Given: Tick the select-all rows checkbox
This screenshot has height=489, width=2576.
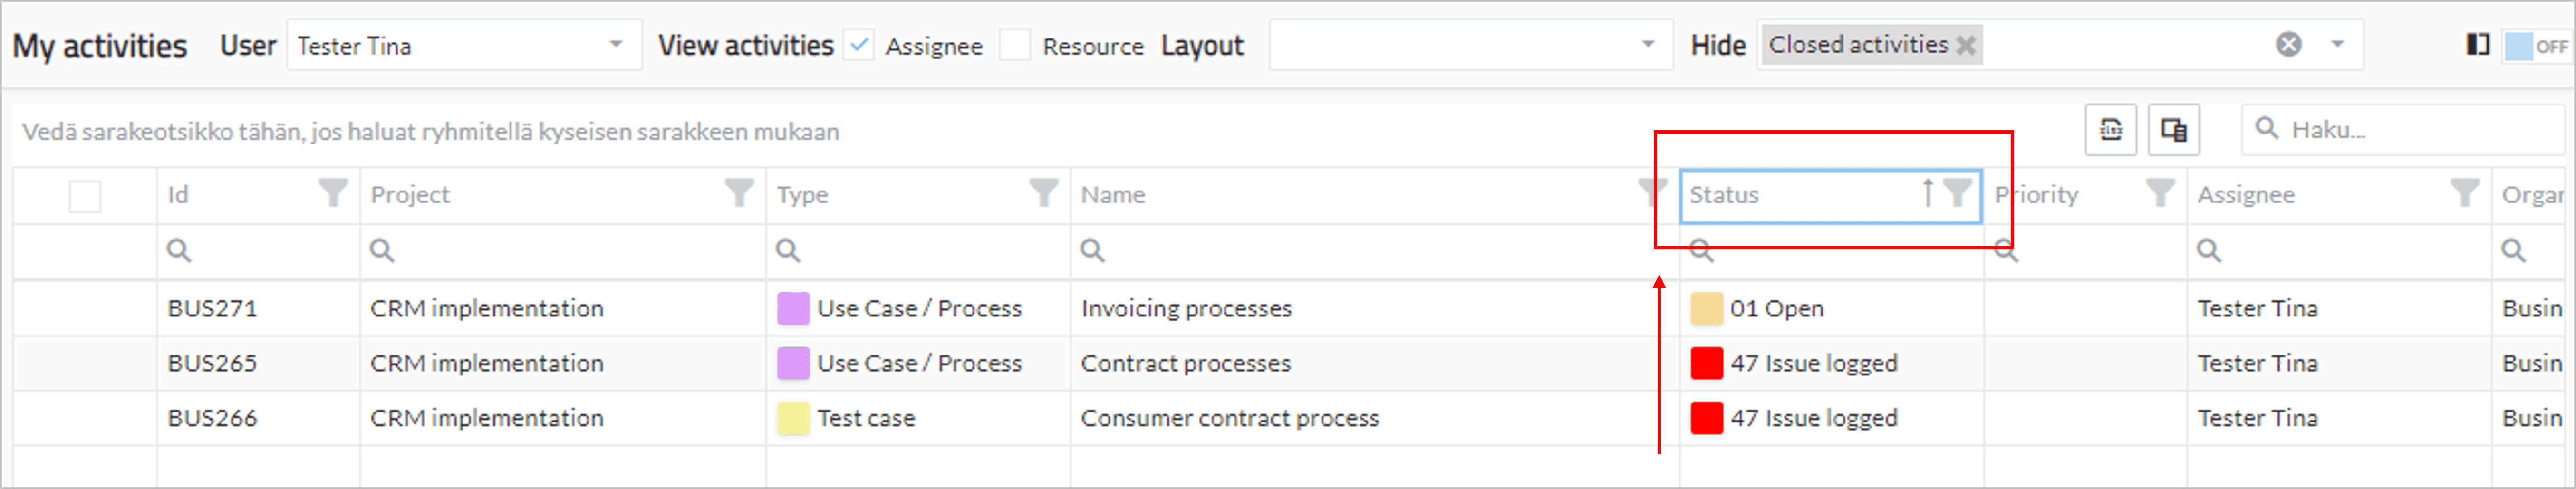Looking at the screenshot, I should tap(85, 196).
